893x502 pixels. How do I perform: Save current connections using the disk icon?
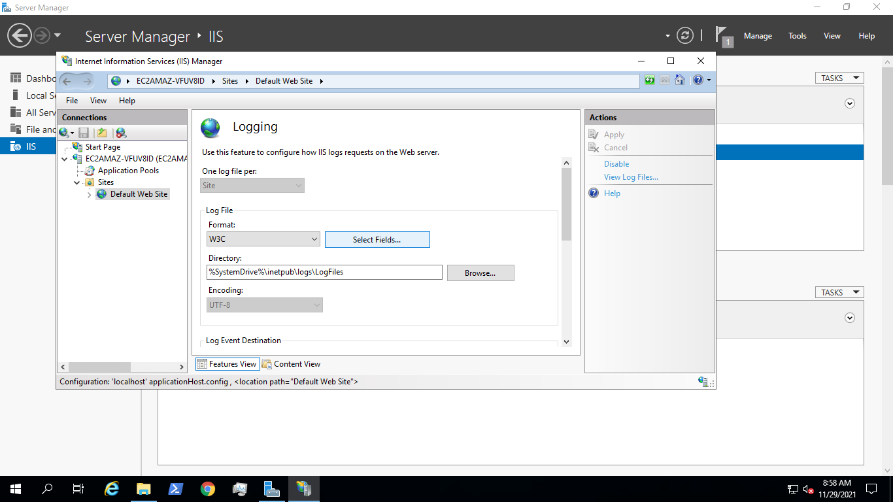point(84,132)
